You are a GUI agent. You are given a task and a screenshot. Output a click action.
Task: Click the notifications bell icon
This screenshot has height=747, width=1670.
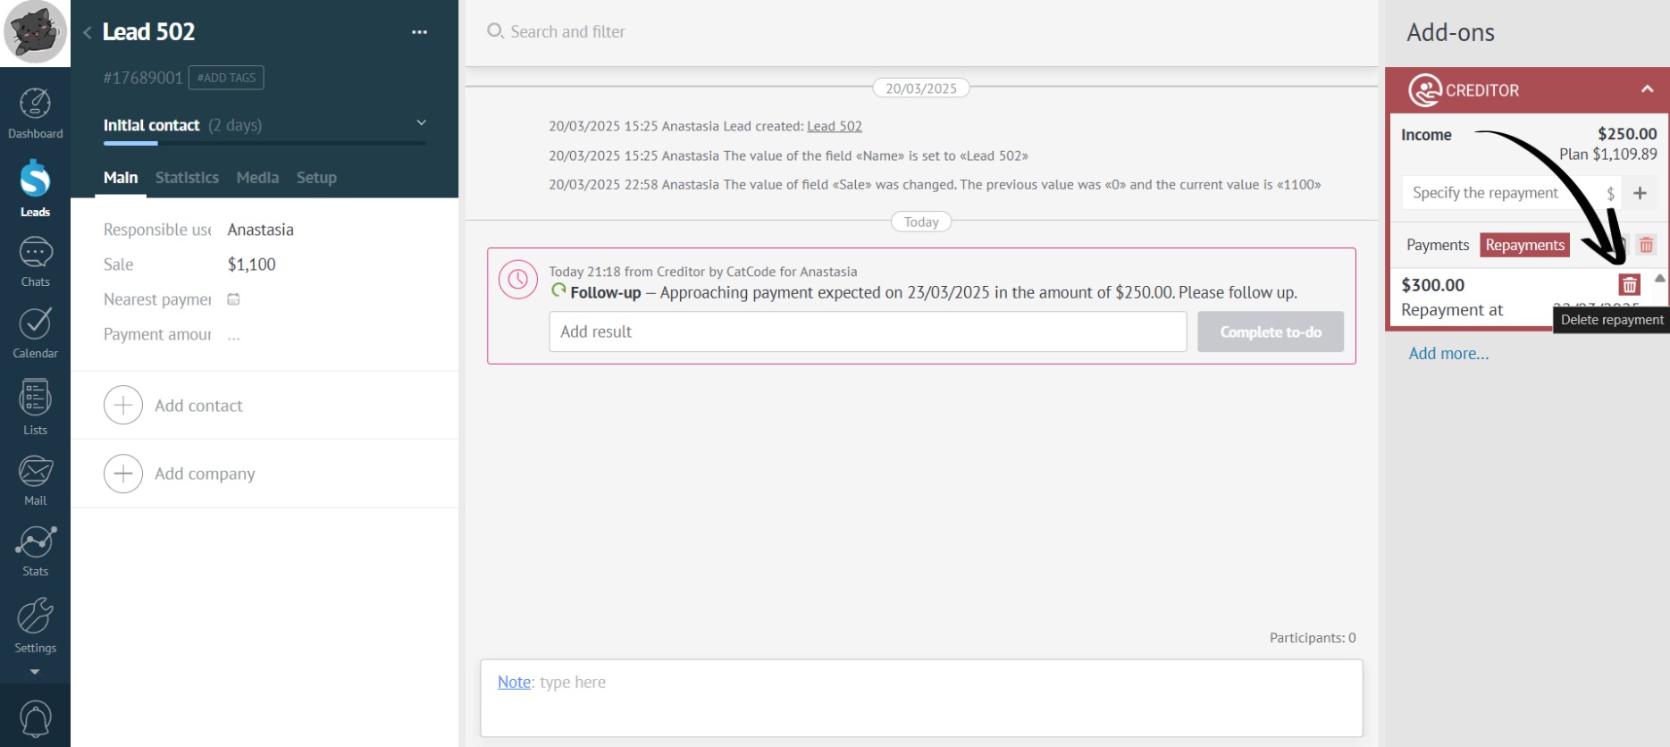coord(35,718)
